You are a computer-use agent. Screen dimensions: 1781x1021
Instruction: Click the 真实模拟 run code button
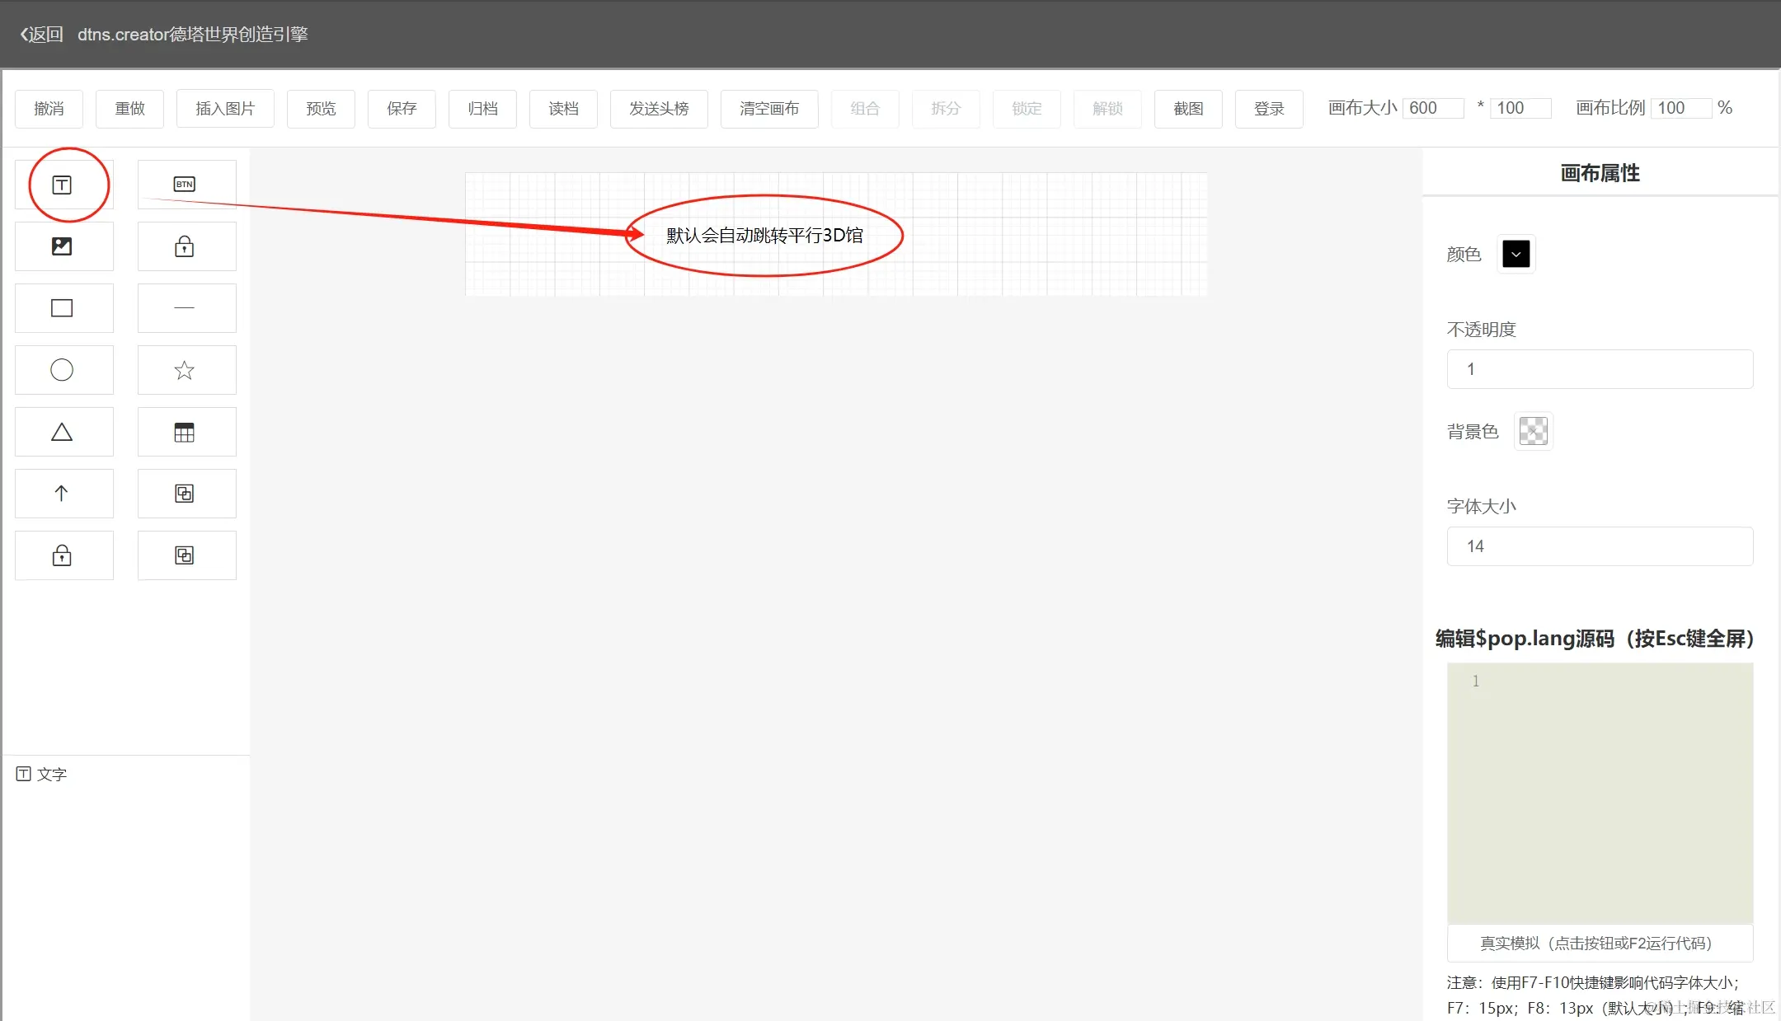click(x=1599, y=943)
